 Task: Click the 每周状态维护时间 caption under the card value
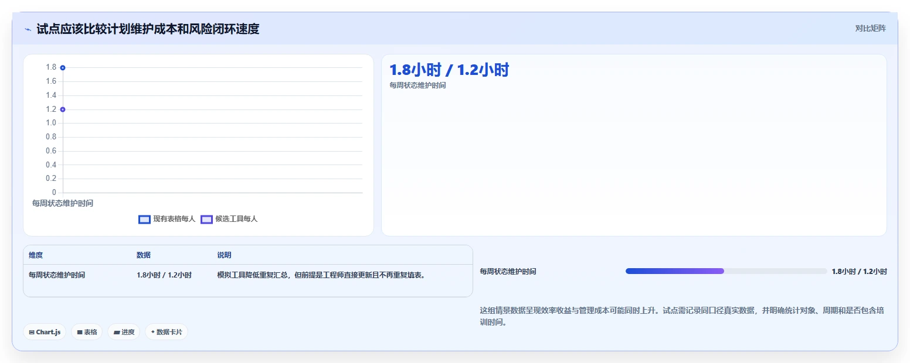[x=417, y=85]
